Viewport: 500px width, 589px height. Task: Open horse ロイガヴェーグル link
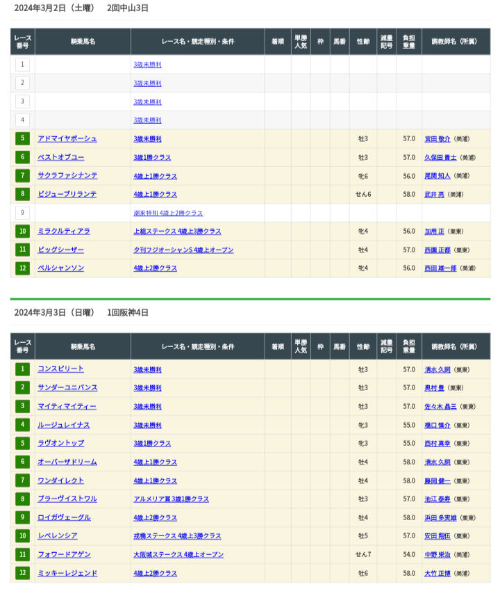point(64,517)
